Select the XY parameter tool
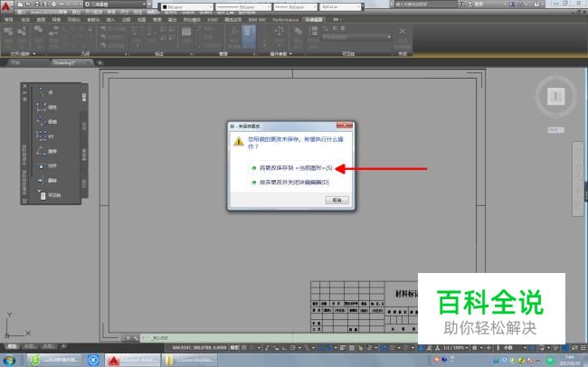Screen dimensions: 588x367 click(45, 136)
